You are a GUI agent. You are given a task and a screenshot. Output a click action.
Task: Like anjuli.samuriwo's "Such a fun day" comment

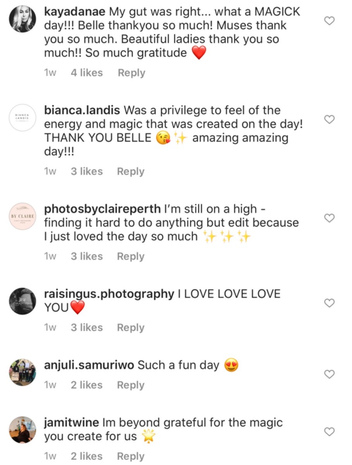(329, 374)
